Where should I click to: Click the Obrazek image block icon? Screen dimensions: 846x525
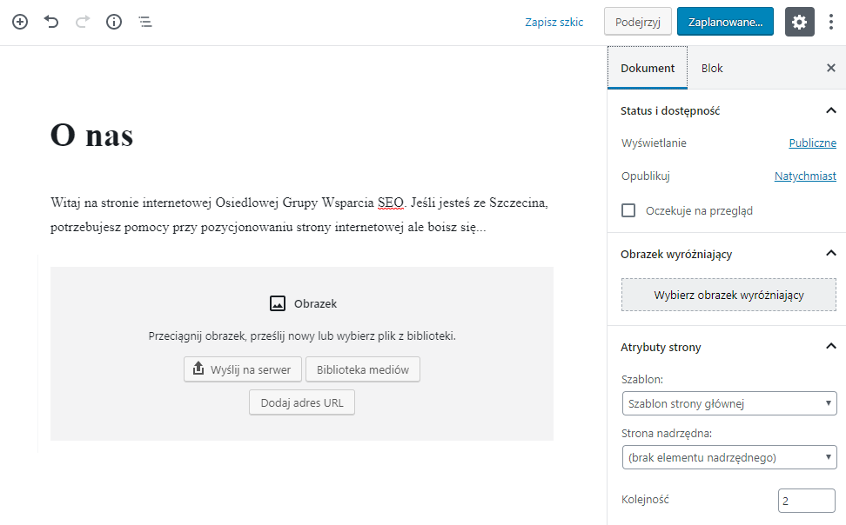(x=278, y=303)
